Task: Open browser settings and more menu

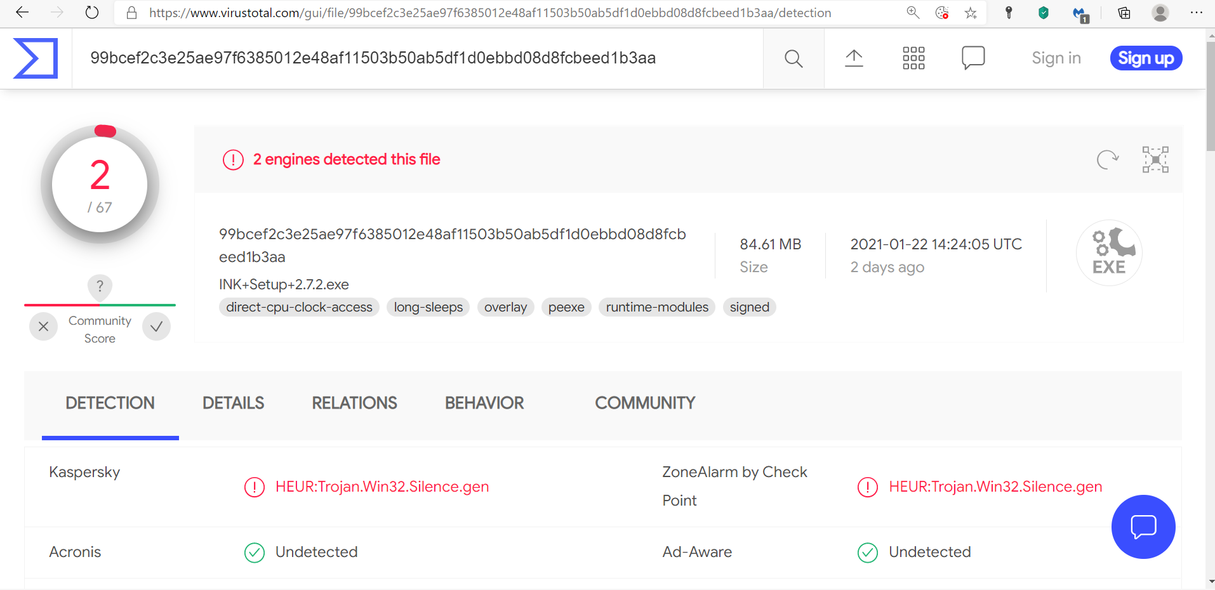Action: (x=1197, y=13)
